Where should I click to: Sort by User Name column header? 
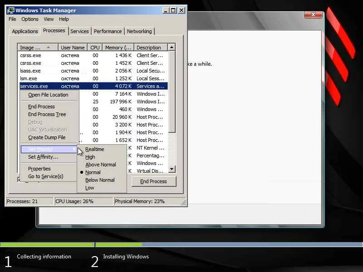[x=73, y=48]
